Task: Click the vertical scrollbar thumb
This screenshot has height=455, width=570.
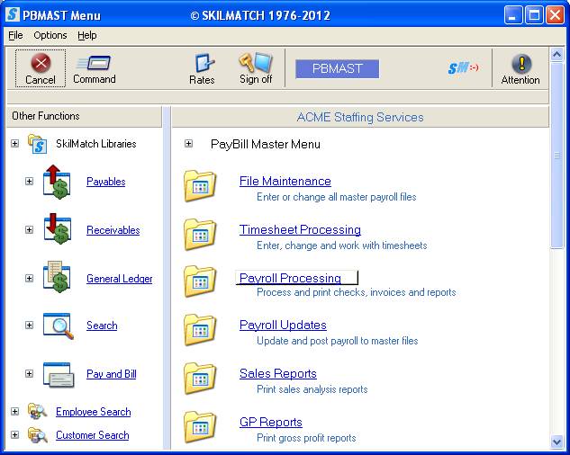Action: 556,156
